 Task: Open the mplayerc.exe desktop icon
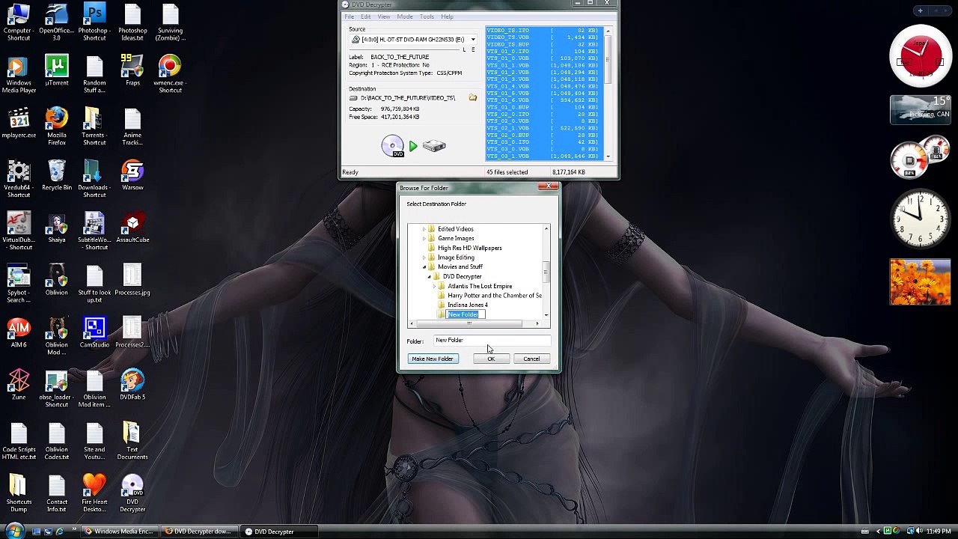pos(19,124)
